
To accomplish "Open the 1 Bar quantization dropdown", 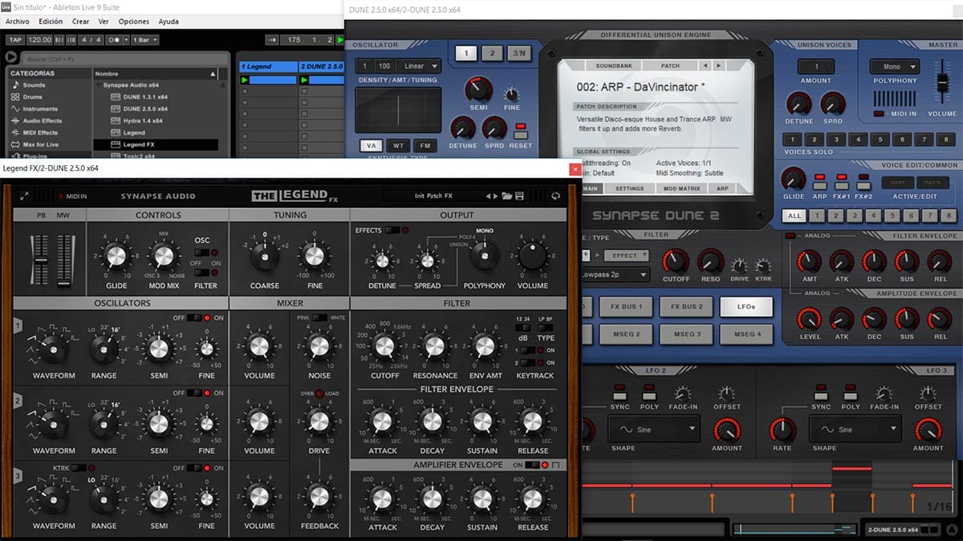I will 144,40.
